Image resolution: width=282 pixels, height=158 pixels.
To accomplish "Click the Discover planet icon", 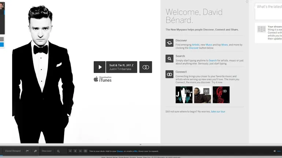I will 170,43.
